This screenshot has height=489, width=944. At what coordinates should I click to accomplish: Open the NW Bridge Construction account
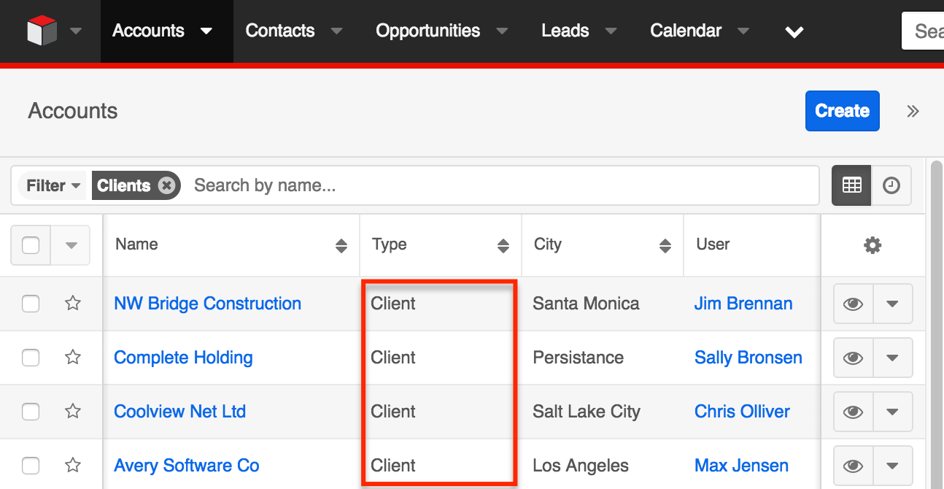pos(208,304)
